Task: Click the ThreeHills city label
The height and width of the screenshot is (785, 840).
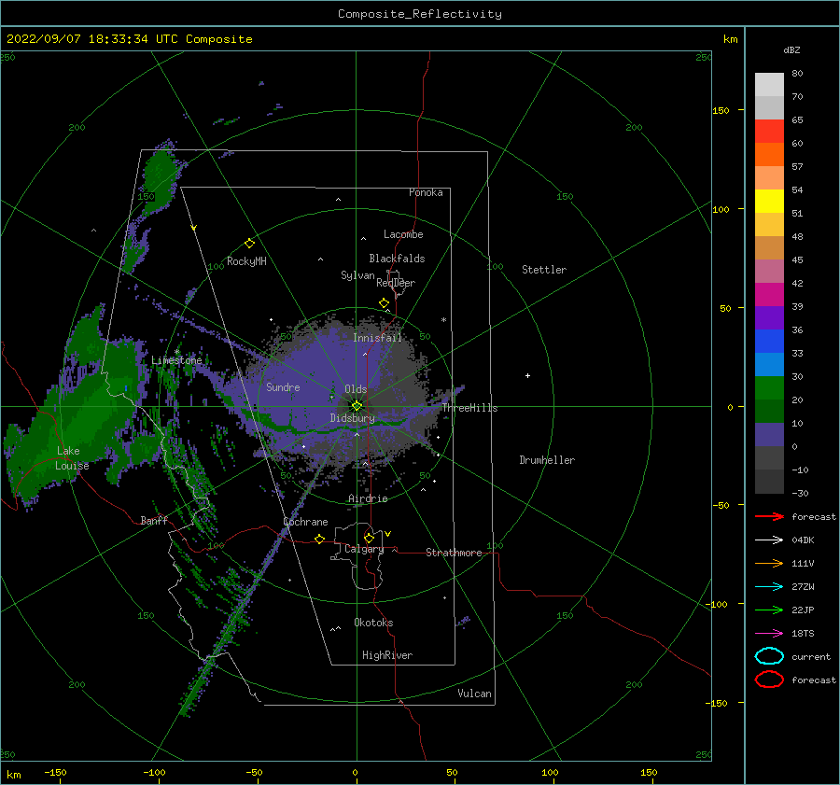Action: (x=469, y=408)
